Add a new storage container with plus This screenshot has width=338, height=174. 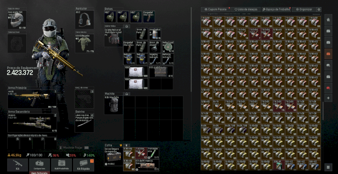tap(328, 98)
